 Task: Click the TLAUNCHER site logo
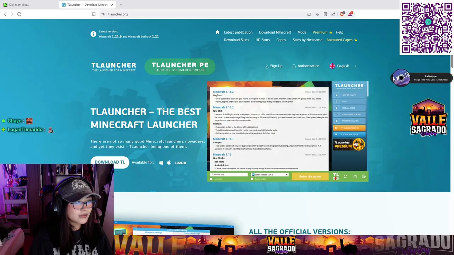coord(113,67)
